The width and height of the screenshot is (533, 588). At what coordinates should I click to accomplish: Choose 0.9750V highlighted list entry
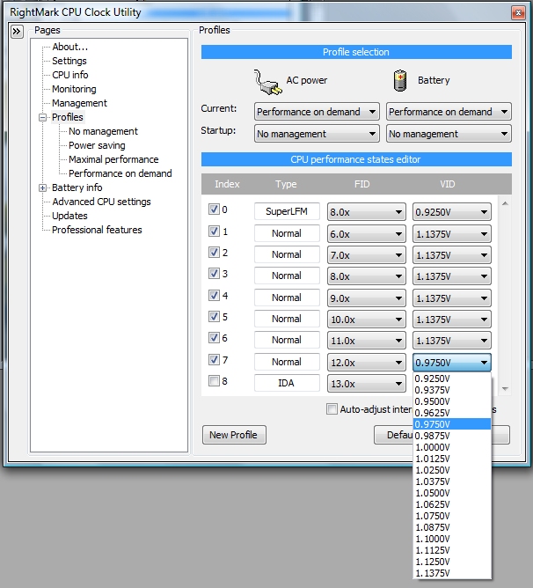pyautogui.click(x=452, y=424)
